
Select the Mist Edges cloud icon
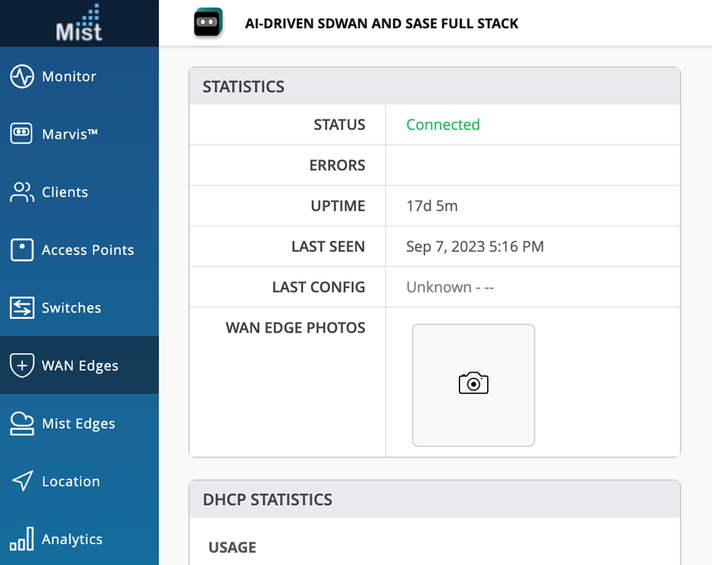[x=22, y=423]
